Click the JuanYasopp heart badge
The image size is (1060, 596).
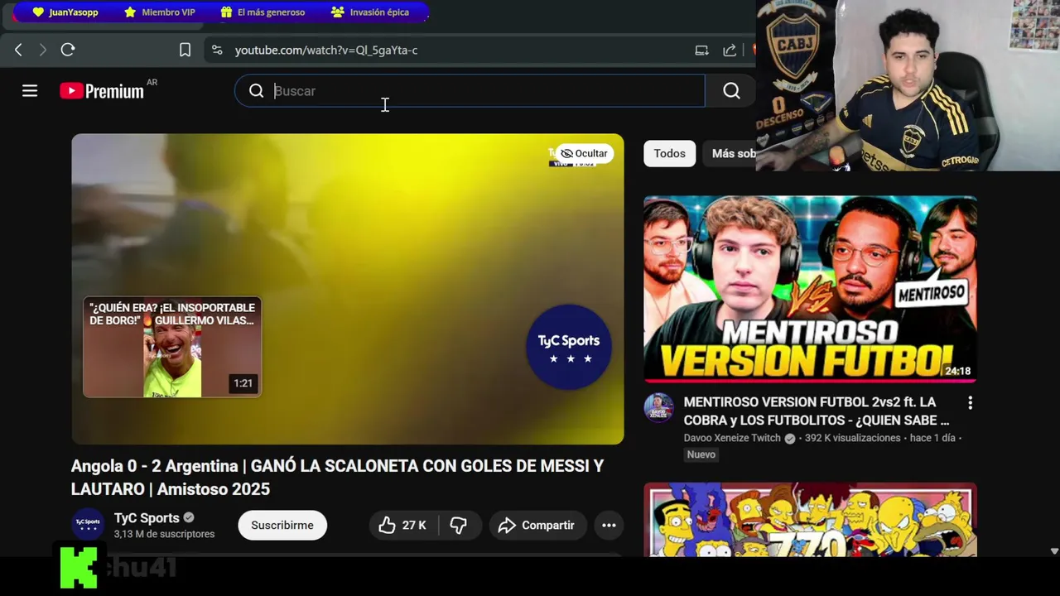click(x=65, y=12)
